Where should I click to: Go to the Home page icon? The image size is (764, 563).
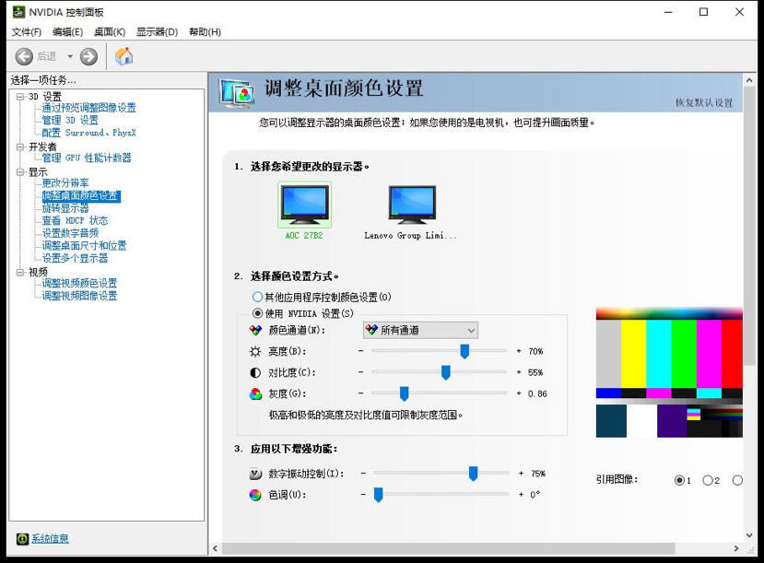tap(123, 56)
